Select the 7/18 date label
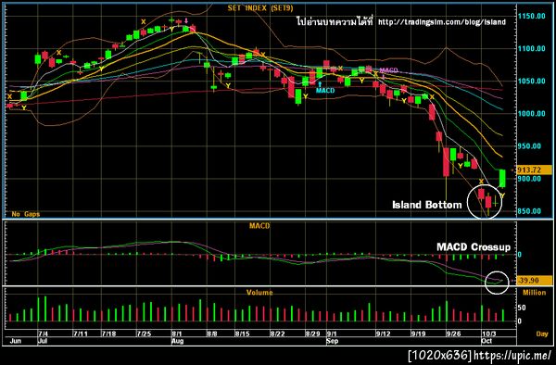The width and height of the screenshot is (556, 365). tap(108, 334)
